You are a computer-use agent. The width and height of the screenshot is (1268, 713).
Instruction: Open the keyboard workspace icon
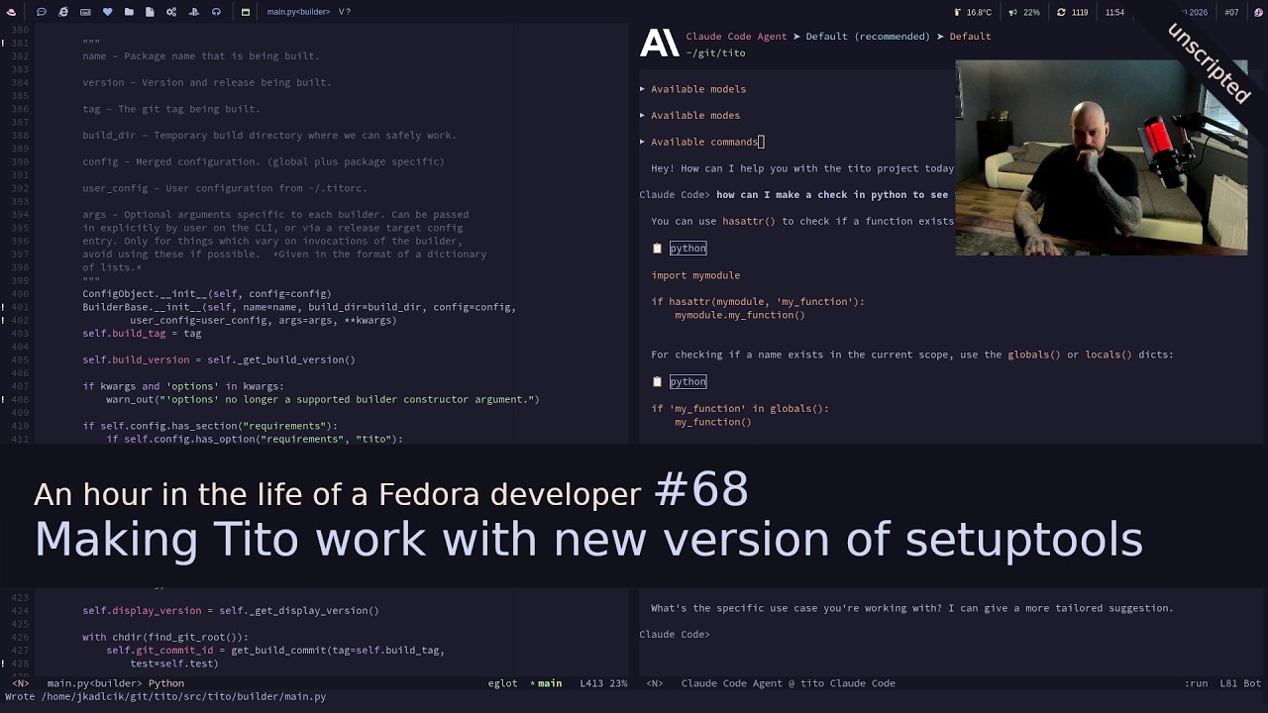pos(85,12)
